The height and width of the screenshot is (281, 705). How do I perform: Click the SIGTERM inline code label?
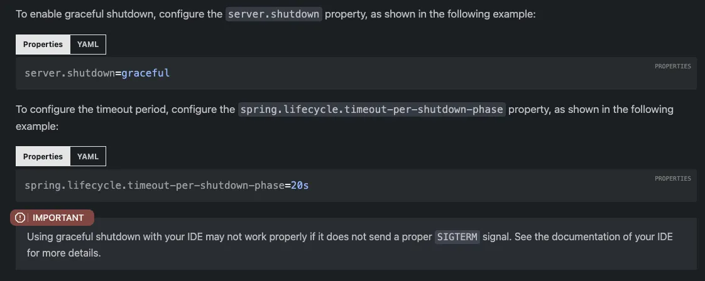[457, 237]
